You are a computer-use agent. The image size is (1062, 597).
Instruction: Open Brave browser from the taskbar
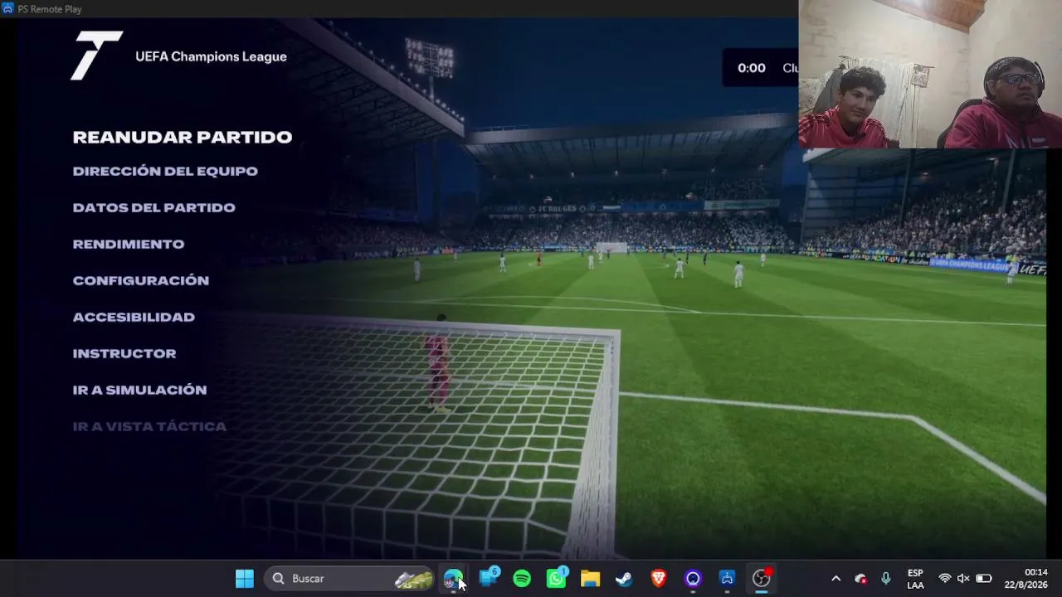click(659, 579)
